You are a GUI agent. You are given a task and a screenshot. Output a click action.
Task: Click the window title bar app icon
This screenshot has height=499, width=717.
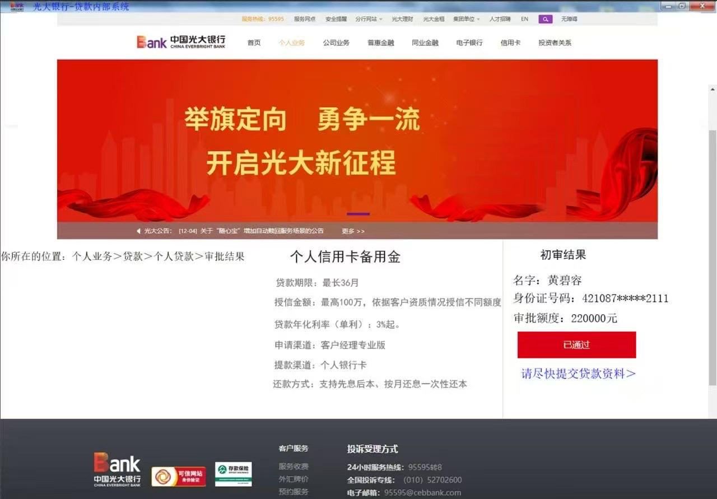click(x=17, y=6)
